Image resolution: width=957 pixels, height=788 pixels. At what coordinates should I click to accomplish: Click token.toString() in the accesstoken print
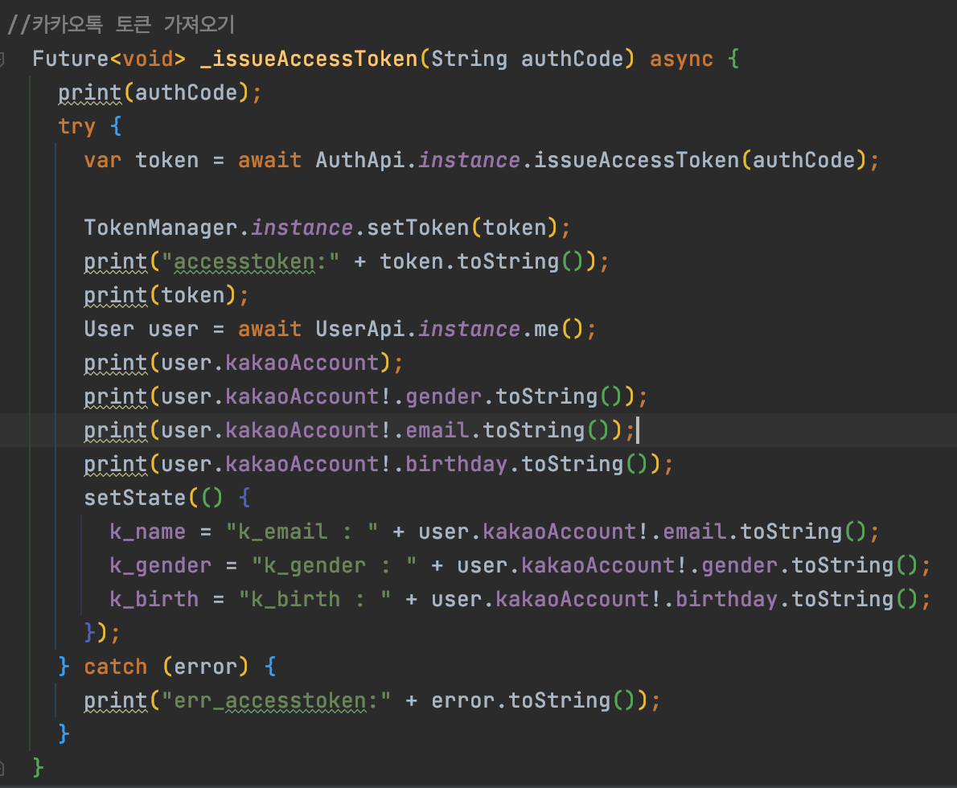[x=482, y=261]
